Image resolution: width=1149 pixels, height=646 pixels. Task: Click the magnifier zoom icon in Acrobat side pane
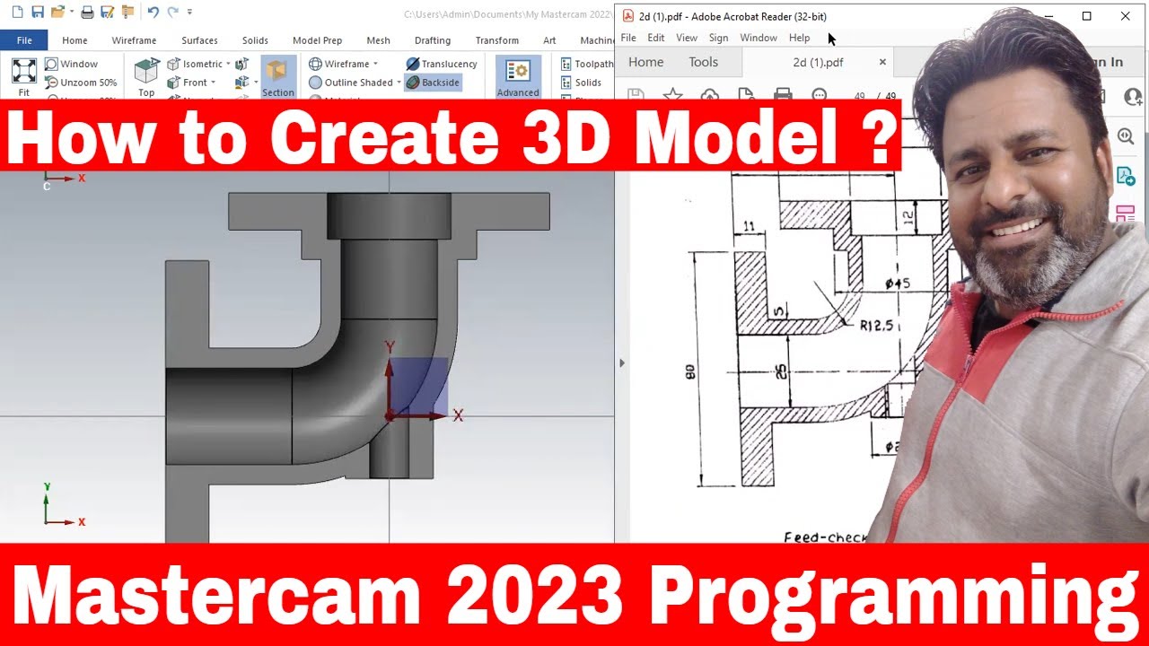tap(1126, 136)
